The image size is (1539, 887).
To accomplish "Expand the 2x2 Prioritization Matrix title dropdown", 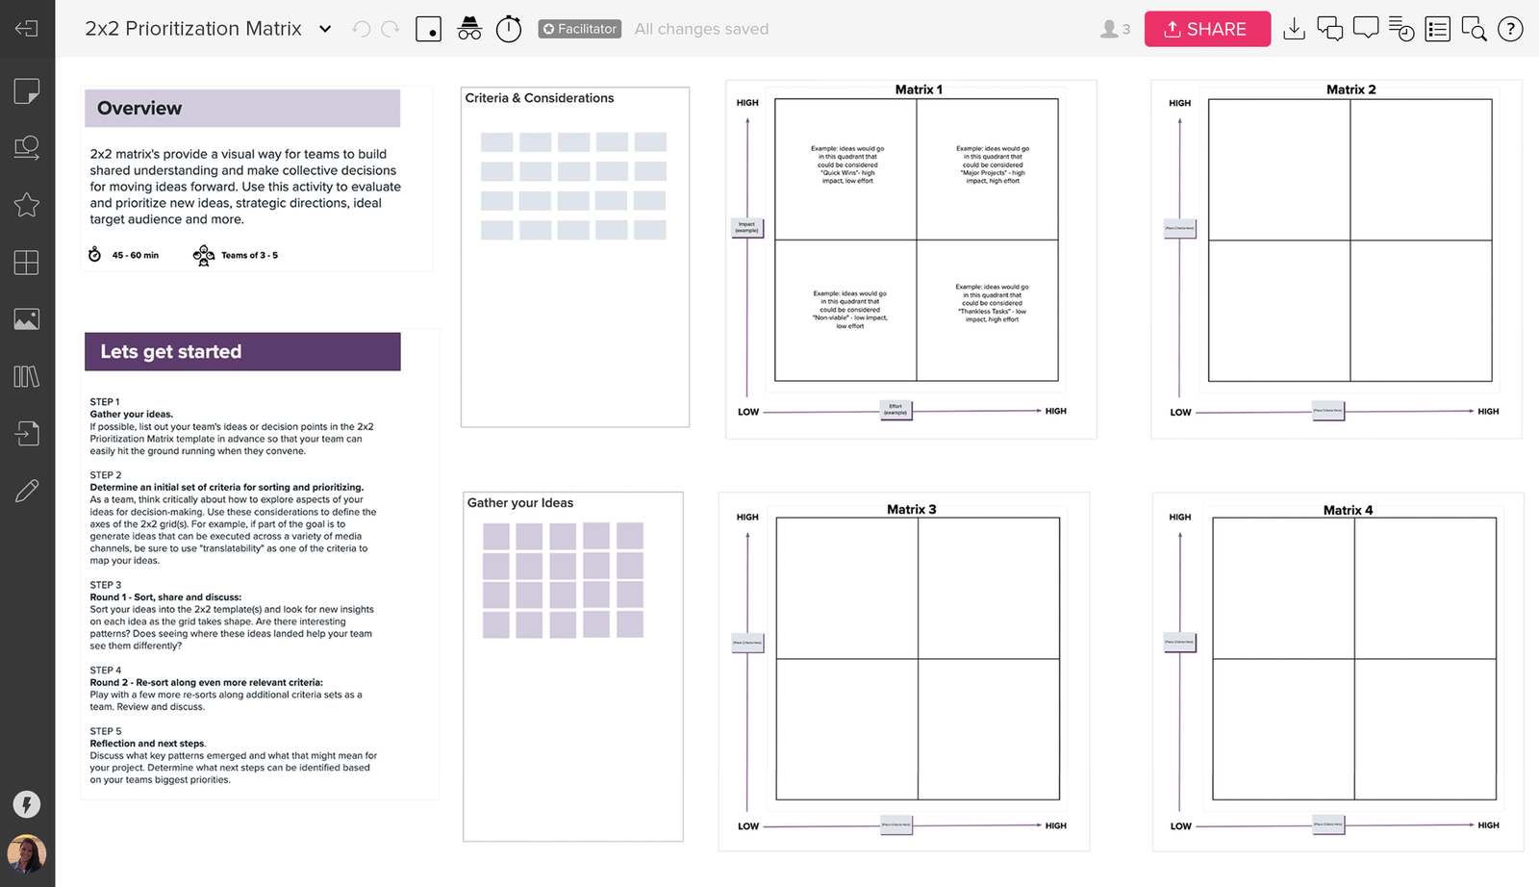I will [325, 29].
